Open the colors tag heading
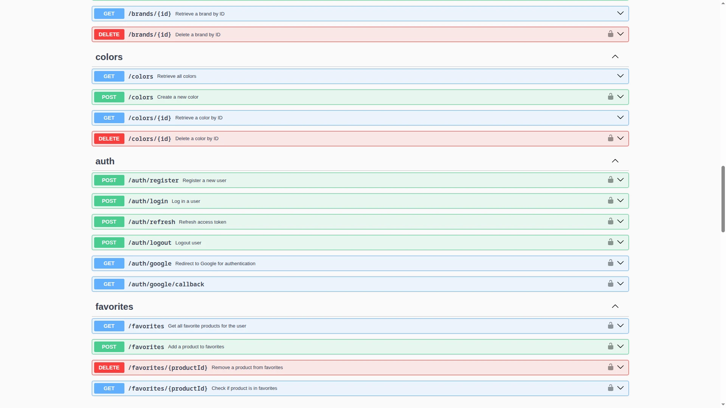 click(x=109, y=57)
